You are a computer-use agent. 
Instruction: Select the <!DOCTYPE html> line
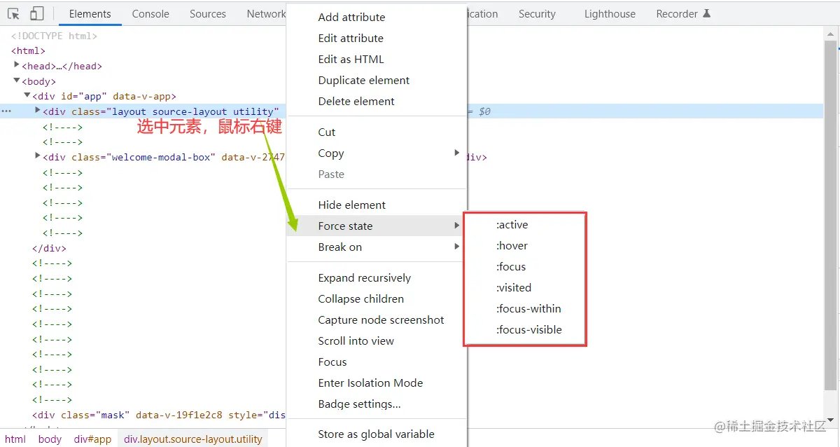pyautogui.click(x=55, y=36)
